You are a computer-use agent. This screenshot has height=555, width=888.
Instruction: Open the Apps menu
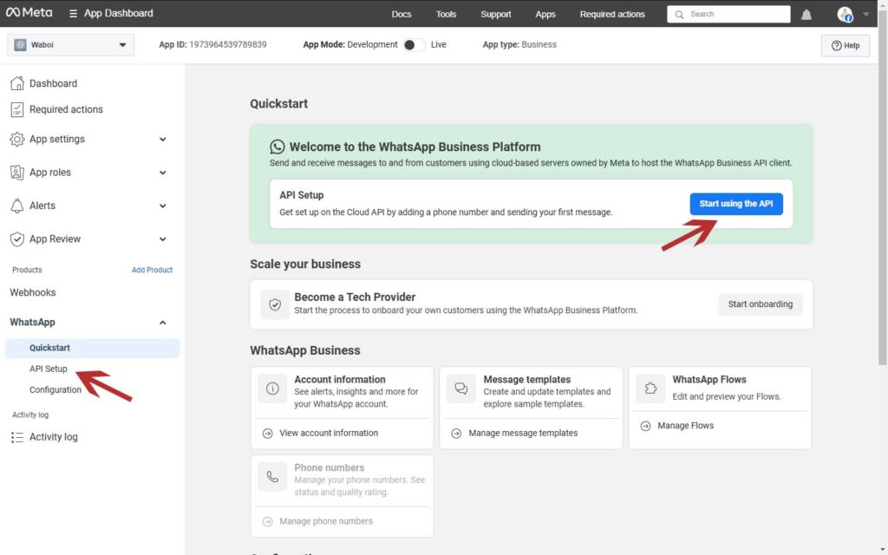pos(545,14)
